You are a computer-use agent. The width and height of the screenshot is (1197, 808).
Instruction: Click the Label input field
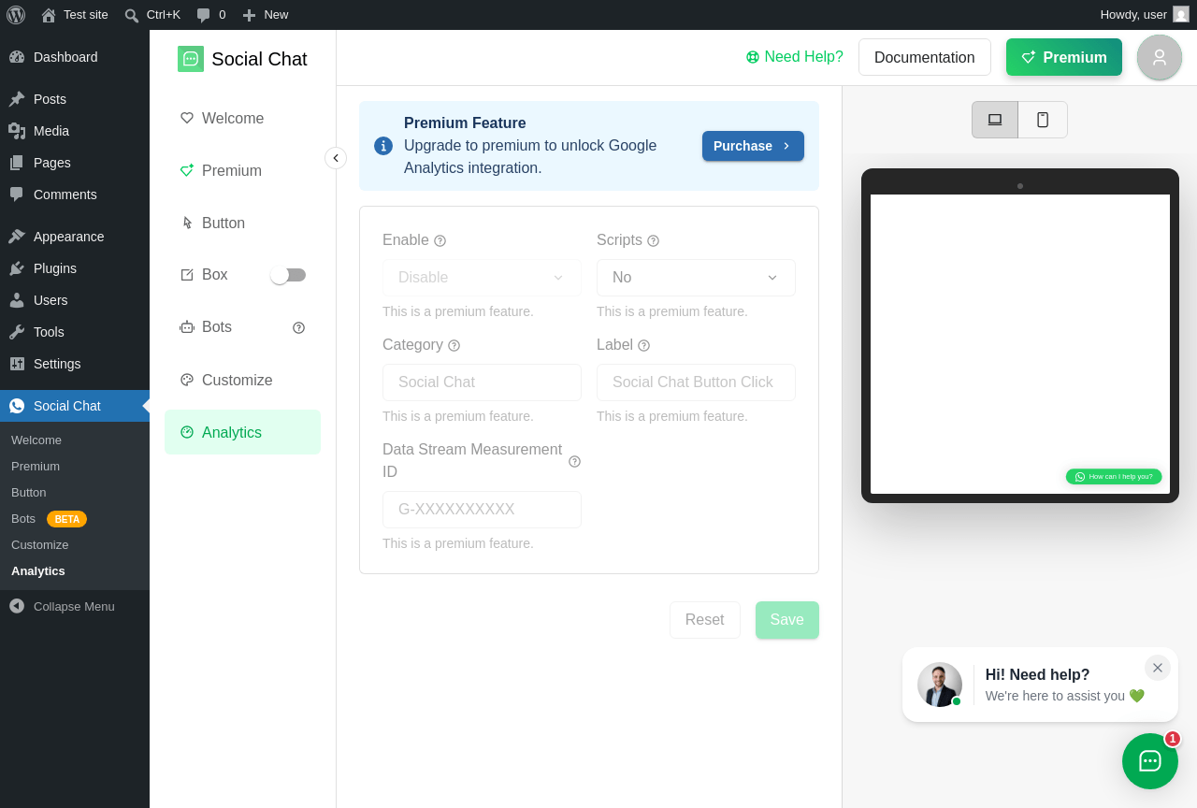(696, 382)
